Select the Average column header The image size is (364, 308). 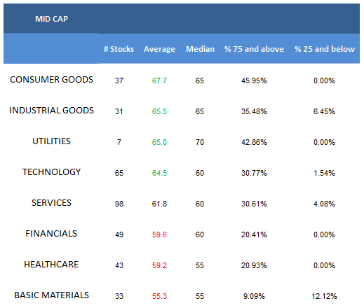pos(159,49)
